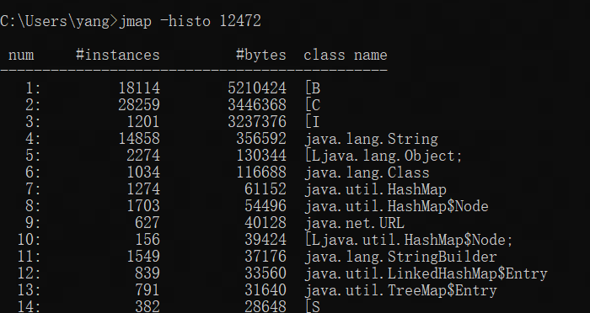This screenshot has height=313, width=590.
Task: Click the bytes value '61152'
Action: tap(265, 189)
